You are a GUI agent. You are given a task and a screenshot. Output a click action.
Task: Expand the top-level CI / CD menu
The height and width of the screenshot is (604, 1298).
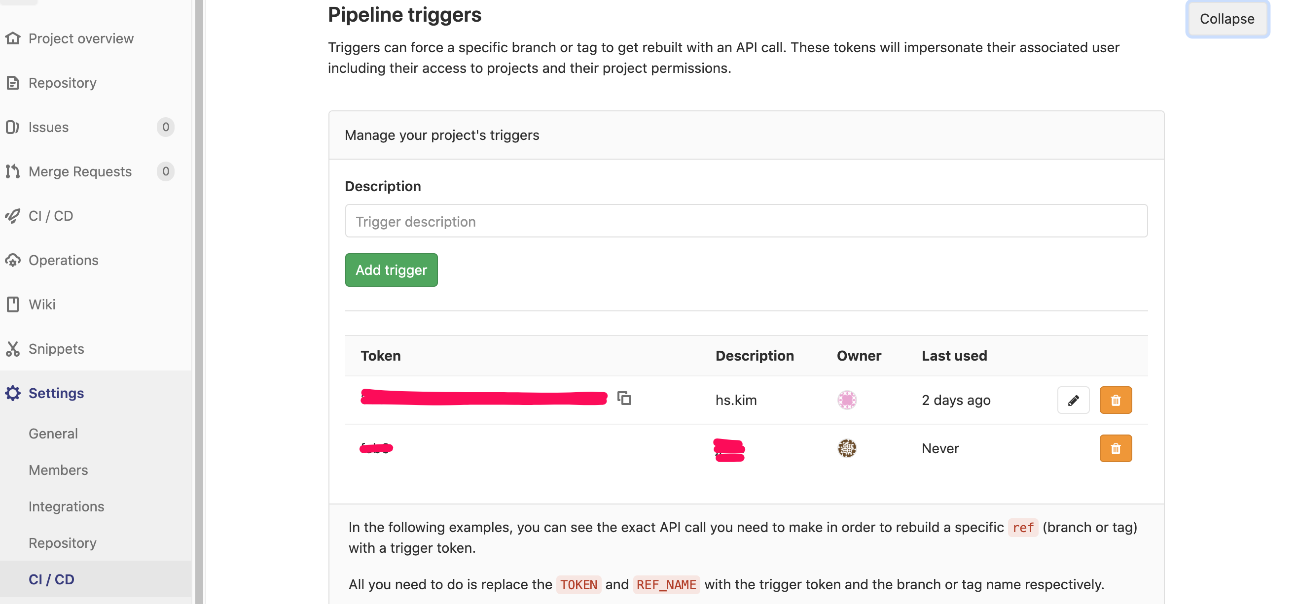(50, 216)
